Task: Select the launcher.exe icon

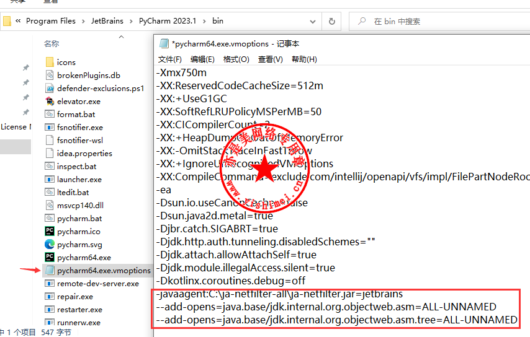Action: [x=50, y=179]
